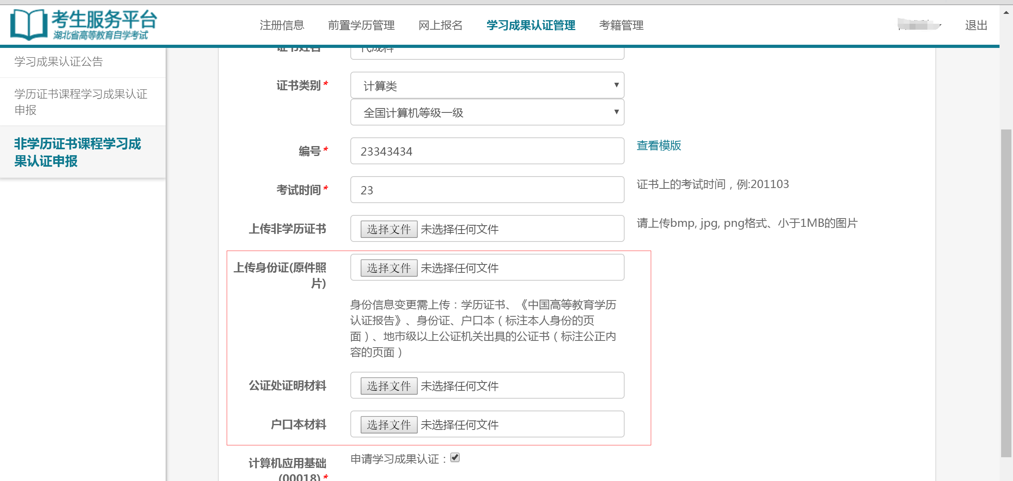
Task: Select the 编号 field containing 23343434
Action: [487, 151]
